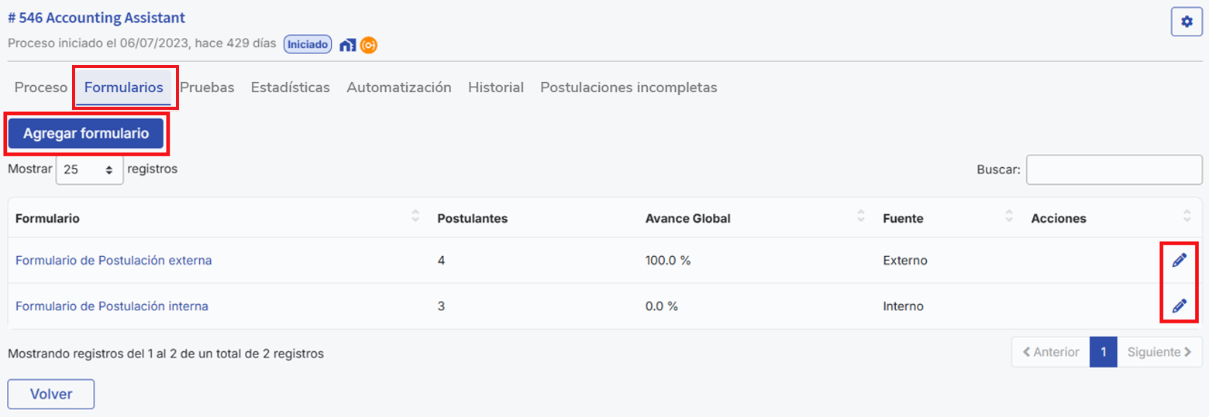
Task: Click the Volver button
Action: (x=50, y=394)
